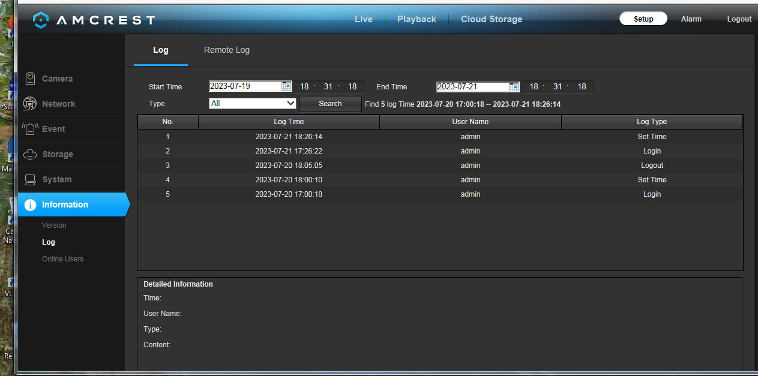The image size is (758, 376).
Task: Open Online Users under Information
Action: click(63, 259)
